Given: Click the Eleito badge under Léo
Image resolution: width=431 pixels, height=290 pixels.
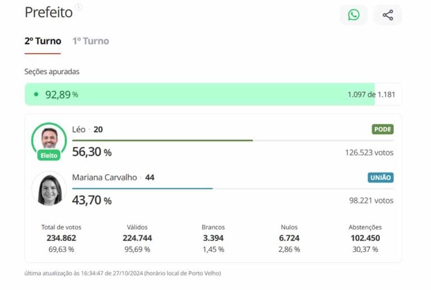Looking at the screenshot, I should click(x=49, y=156).
